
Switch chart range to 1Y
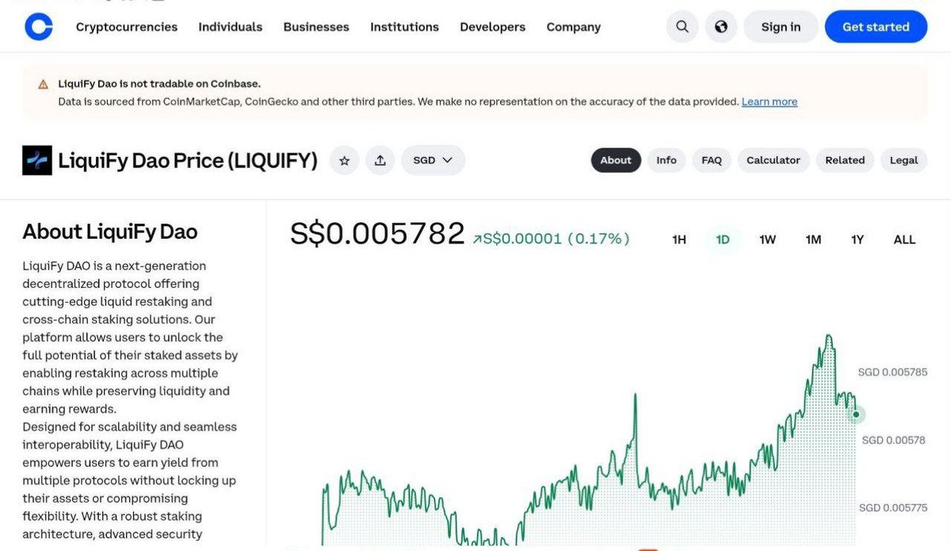pos(857,239)
